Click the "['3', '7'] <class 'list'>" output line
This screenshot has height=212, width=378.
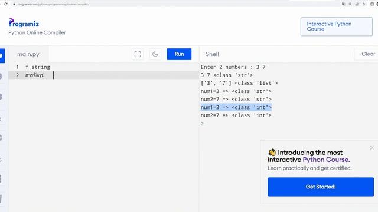point(239,83)
